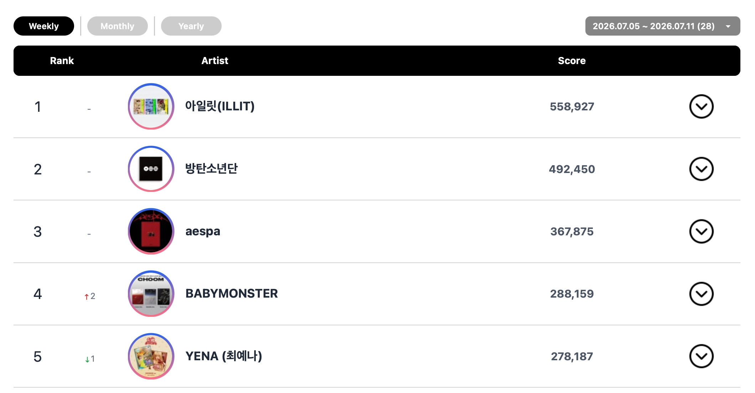Expand details for 방탄소년단 row
Screen dimensions: 755x393
(x=701, y=169)
